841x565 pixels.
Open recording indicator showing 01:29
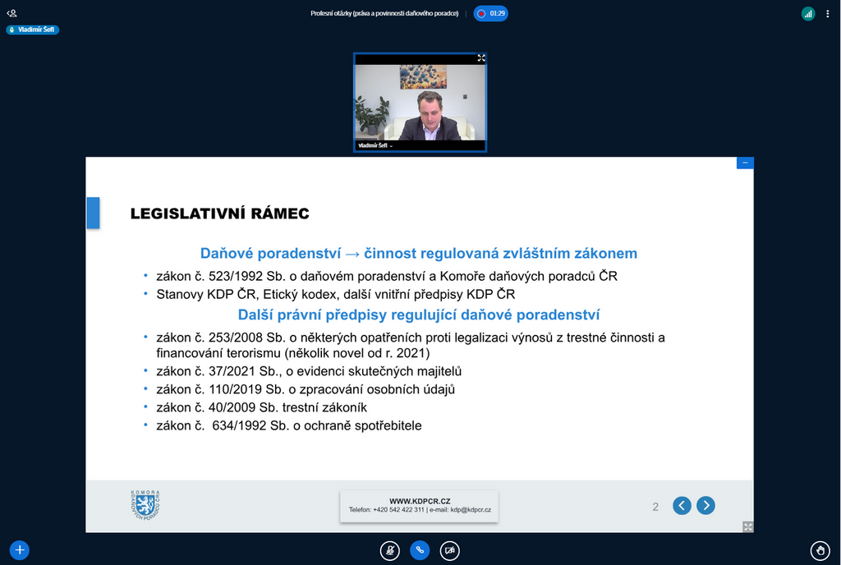491,13
